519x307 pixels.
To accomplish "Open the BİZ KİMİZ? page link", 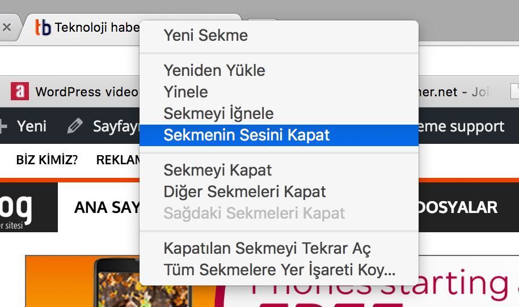I will 47,160.
